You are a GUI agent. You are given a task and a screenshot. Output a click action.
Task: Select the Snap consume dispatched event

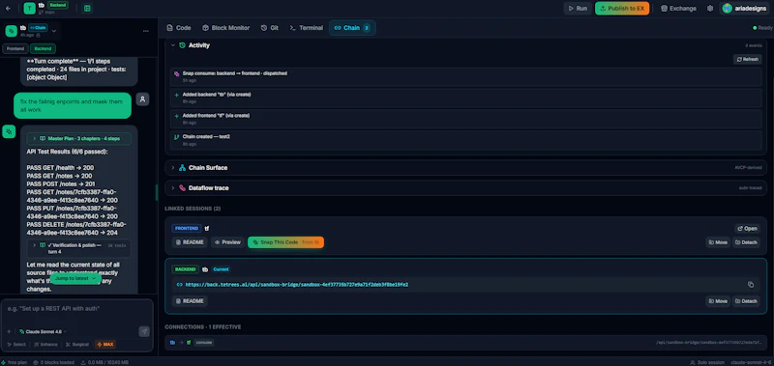point(465,76)
